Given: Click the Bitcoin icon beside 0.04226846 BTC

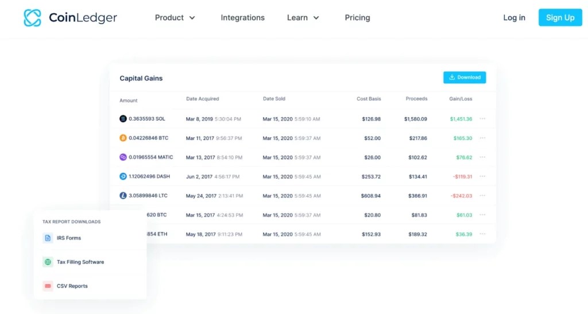Looking at the screenshot, I should (x=123, y=138).
